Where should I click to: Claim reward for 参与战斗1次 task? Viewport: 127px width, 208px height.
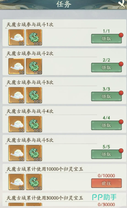point(107,38)
